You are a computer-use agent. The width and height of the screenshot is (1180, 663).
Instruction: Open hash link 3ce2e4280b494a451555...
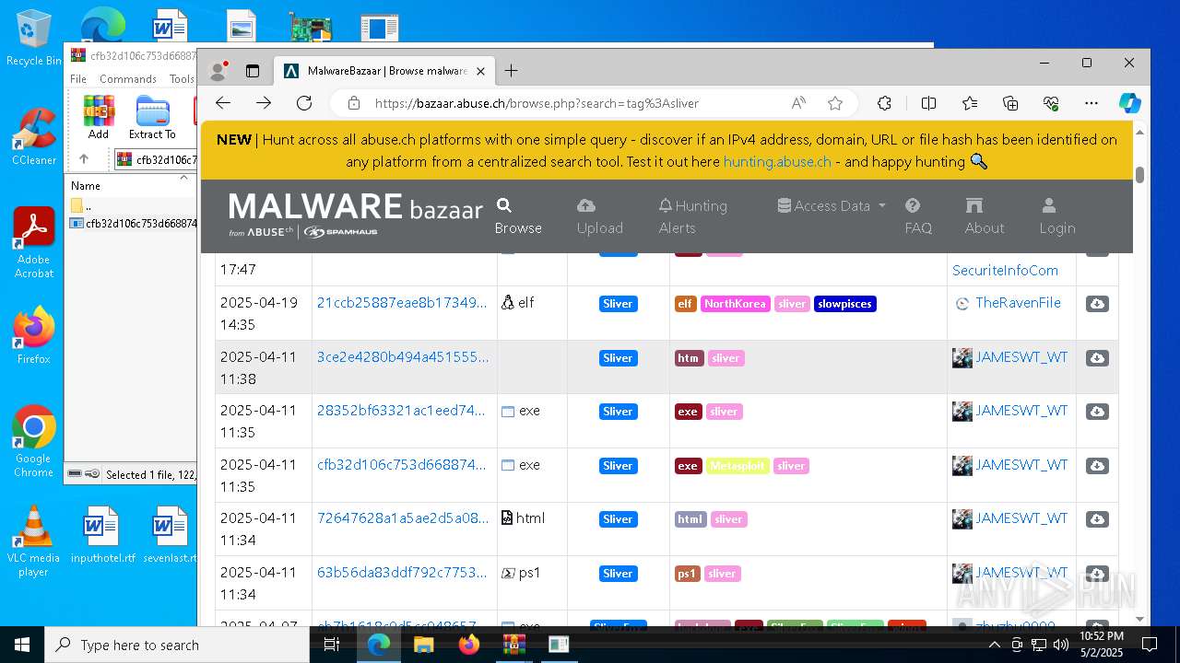tap(403, 356)
